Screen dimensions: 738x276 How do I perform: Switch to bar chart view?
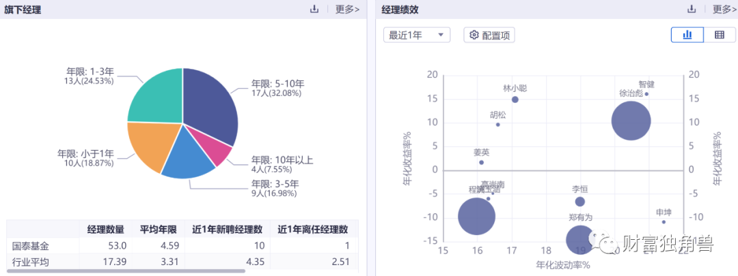pos(687,35)
